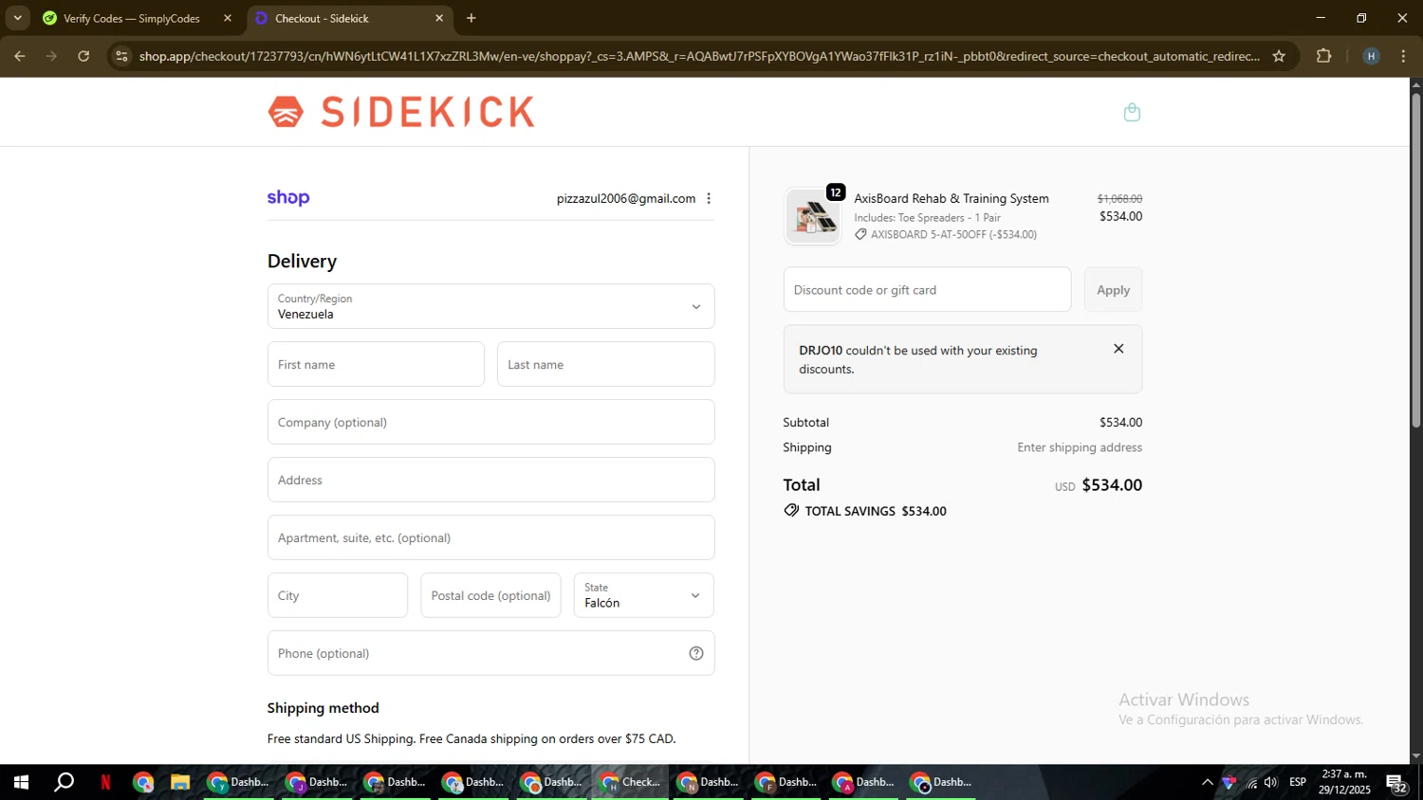
Task: Open the Chrome profile H avatar
Action: point(1371,56)
